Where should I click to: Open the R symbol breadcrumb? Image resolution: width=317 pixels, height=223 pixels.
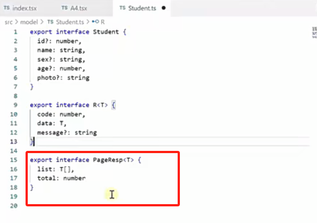tap(103, 22)
